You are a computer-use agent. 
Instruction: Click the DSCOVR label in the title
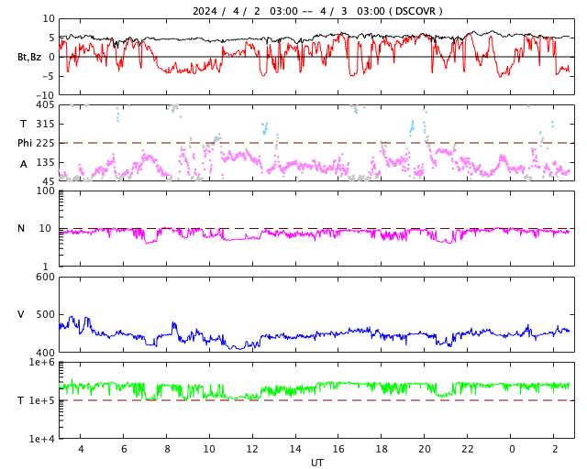(x=415, y=11)
